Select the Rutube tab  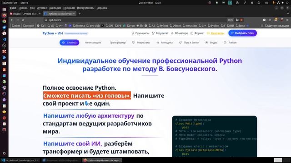point(230,43)
